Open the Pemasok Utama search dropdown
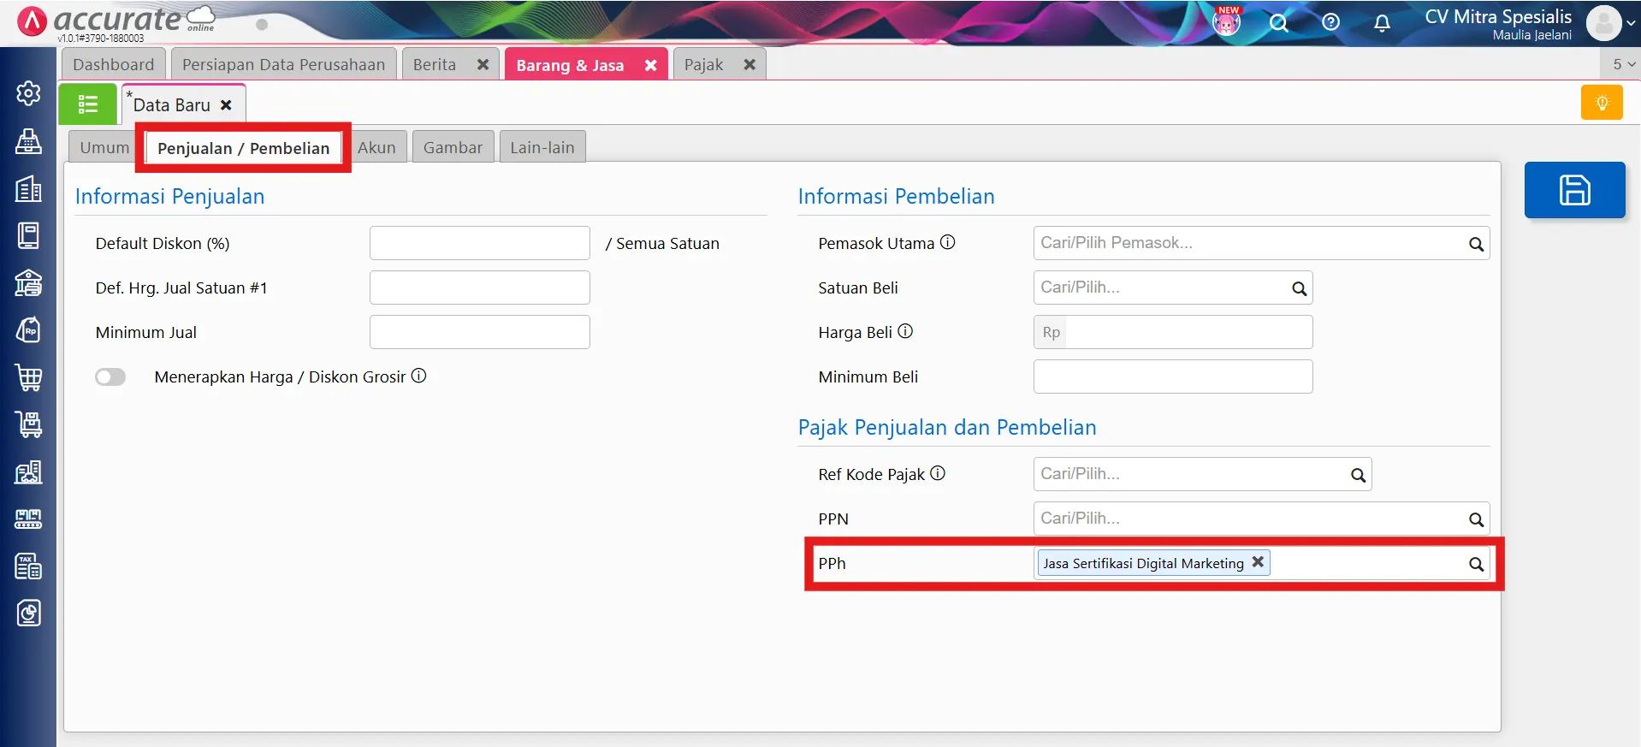Screen dimensions: 1641x747 point(1475,244)
